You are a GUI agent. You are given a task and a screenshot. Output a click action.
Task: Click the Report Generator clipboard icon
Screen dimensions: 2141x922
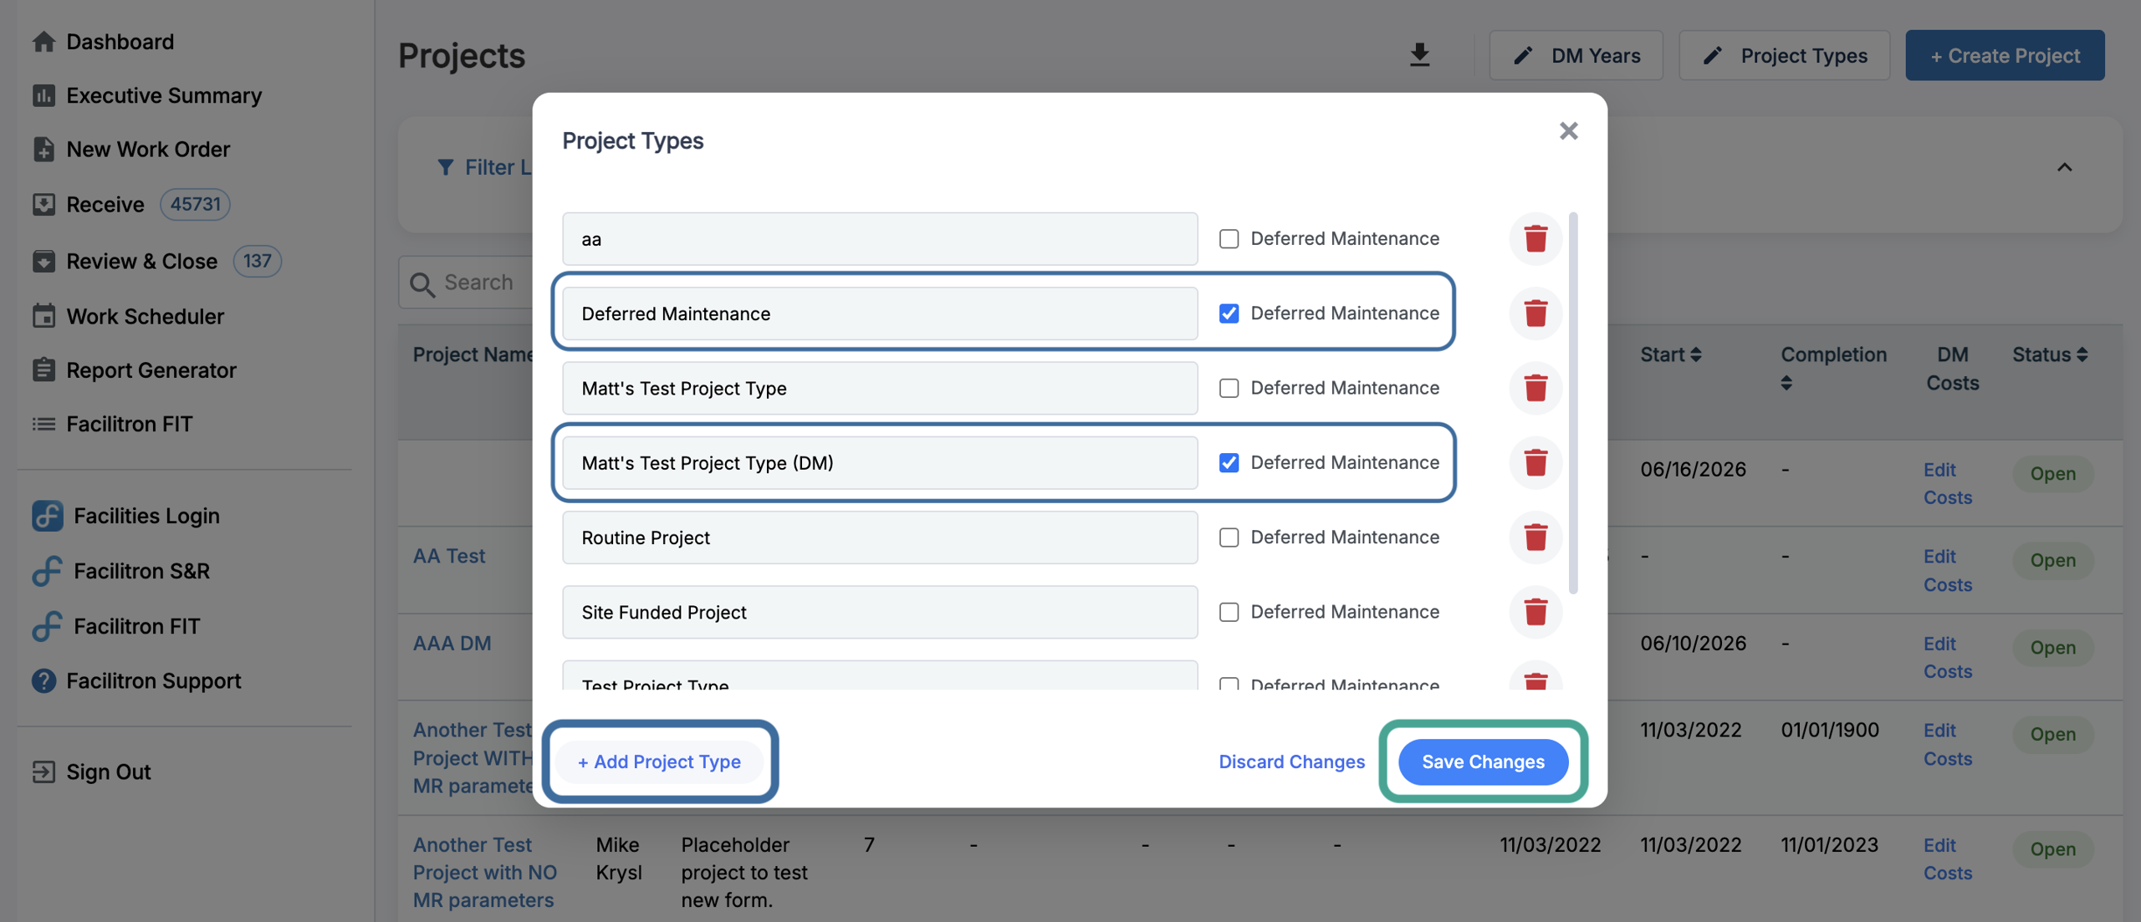point(43,369)
